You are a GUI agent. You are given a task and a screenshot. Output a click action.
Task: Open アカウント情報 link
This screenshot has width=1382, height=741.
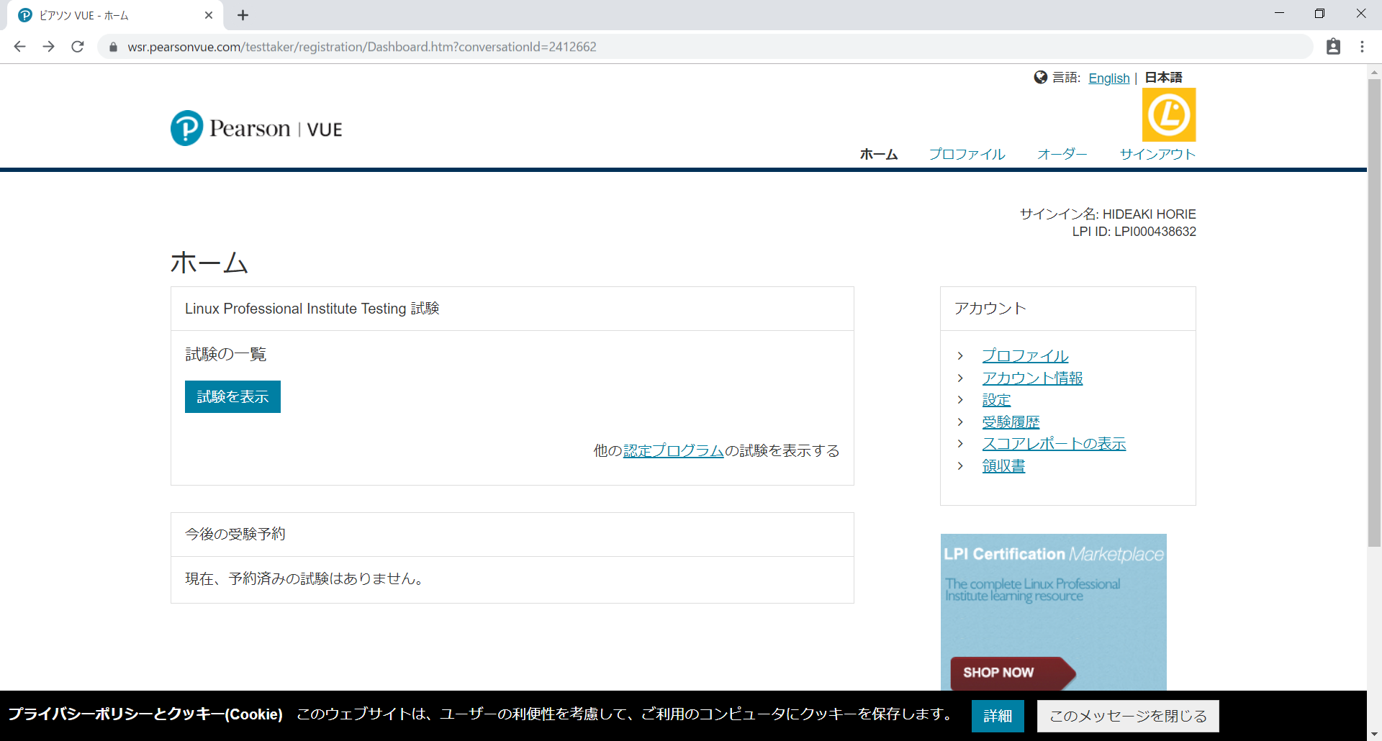point(1032,378)
